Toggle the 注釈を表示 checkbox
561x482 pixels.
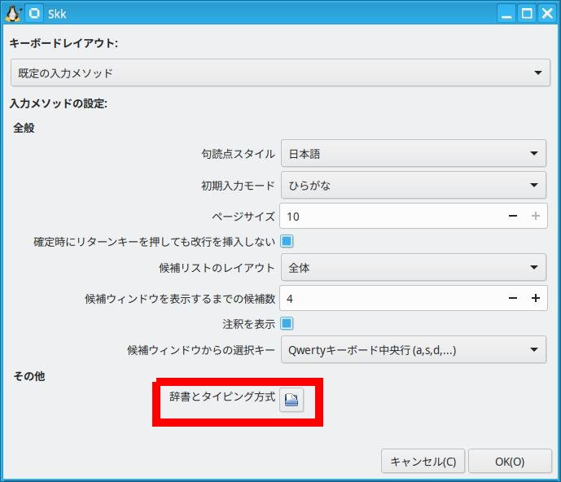[287, 323]
